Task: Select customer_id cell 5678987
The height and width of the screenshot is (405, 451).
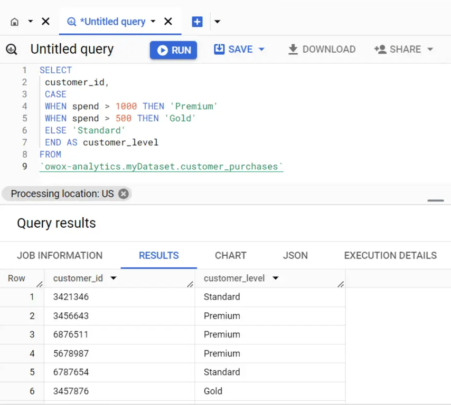Action: coord(119,353)
